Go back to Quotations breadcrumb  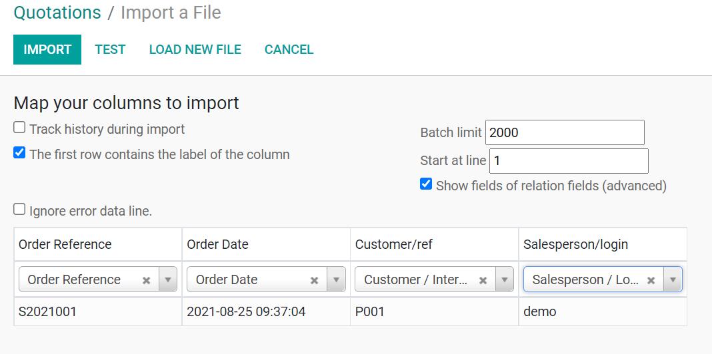click(57, 12)
